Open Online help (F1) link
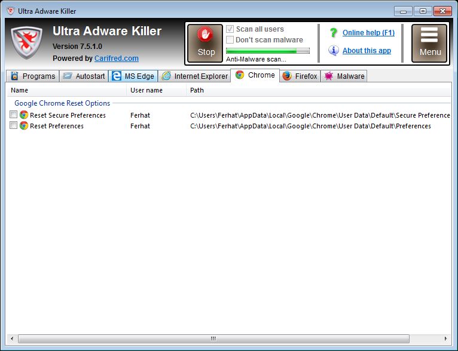 [368, 33]
